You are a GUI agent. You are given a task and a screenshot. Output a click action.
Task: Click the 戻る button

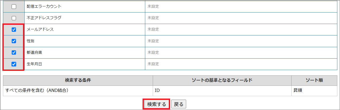click(178, 104)
